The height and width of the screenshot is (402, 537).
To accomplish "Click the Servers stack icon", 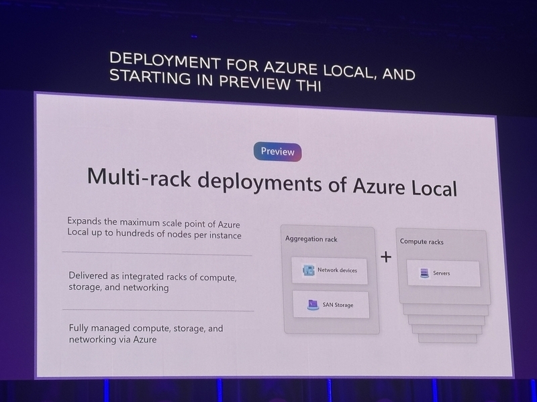I will tap(424, 273).
